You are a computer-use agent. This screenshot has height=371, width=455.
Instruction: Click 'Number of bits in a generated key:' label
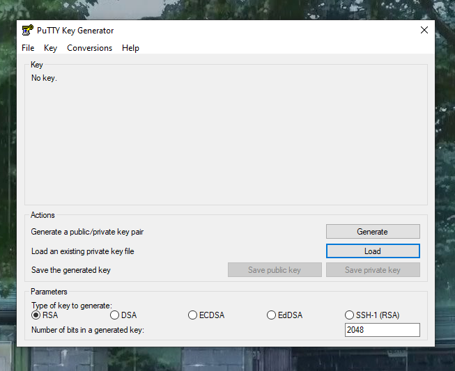(88, 330)
